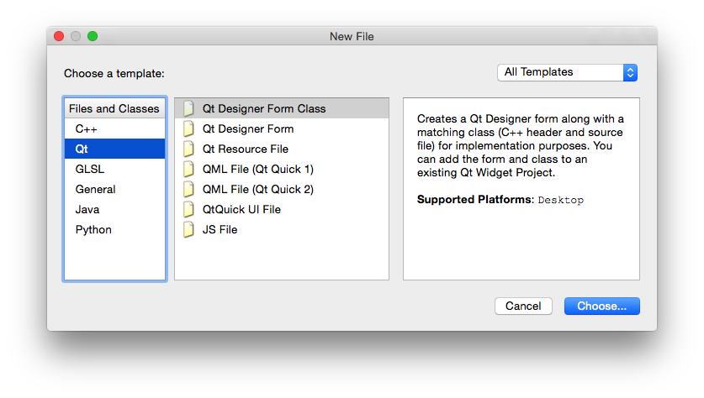Click the QML File (Qt Quick 2) icon
The width and height of the screenshot is (704, 398).
point(188,189)
